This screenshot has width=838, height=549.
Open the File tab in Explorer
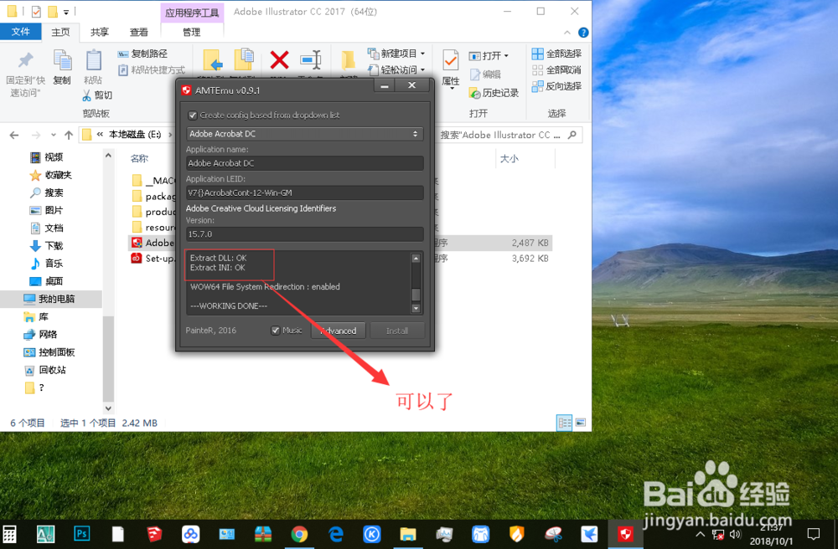21,32
